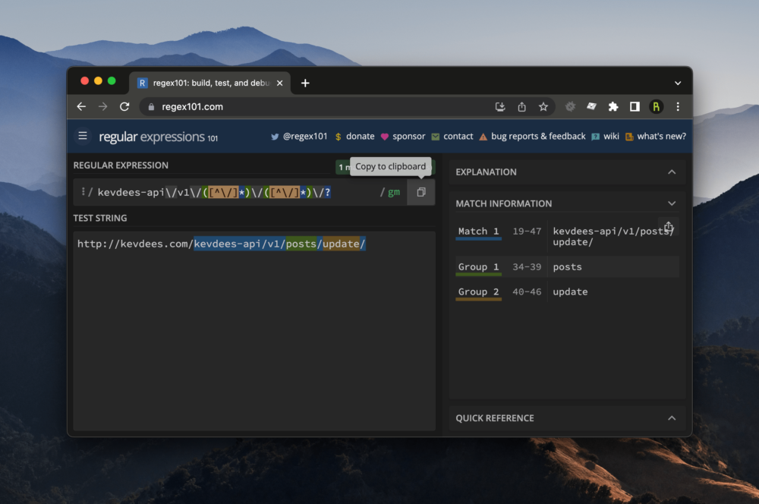This screenshot has width=759, height=504.
Task: Open a new browser tab
Action: [x=305, y=83]
